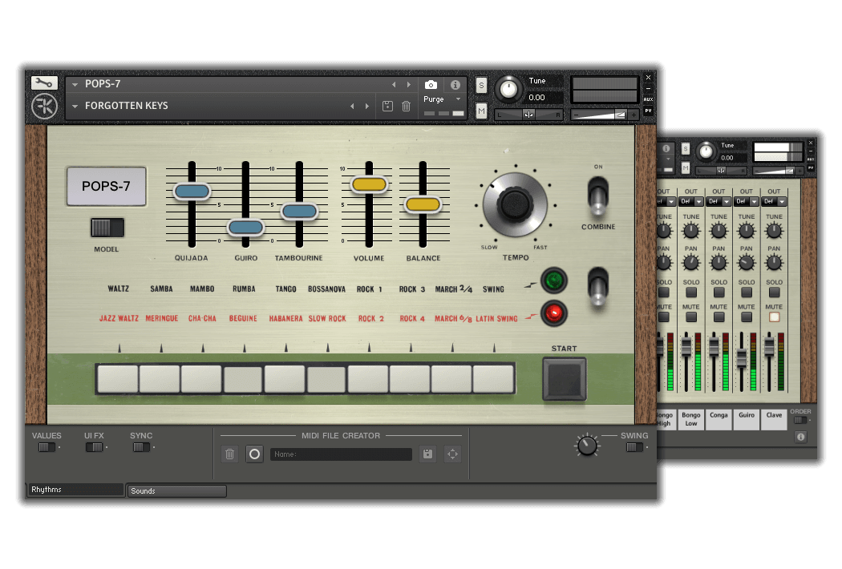Open the FORGOTTEN KEYS snapshot dropdown
This screenshot has width=842, height=569.
75,107
